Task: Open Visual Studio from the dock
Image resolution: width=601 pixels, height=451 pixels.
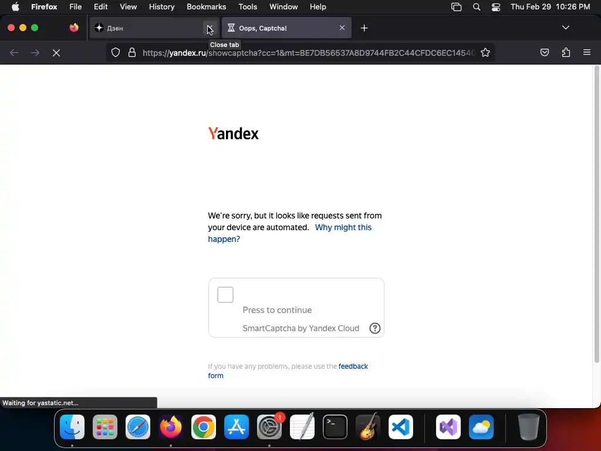Action: 448,427
